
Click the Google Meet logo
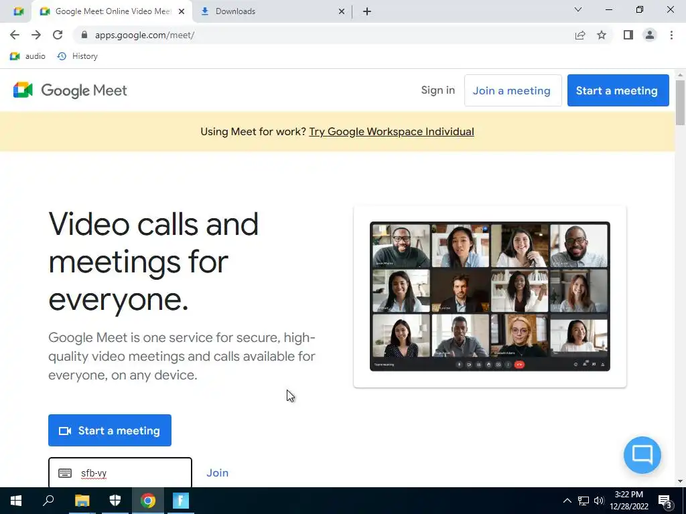[70, 90]
